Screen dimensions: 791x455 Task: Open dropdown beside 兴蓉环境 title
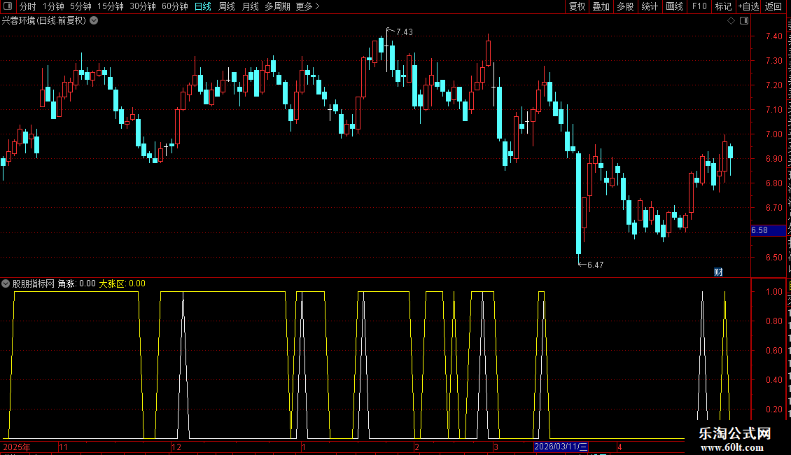click(x=94, y=21)
